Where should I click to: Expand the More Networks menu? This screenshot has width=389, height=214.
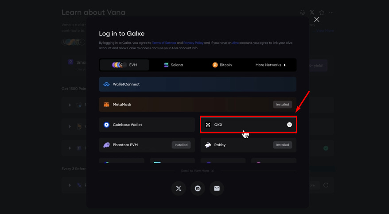point(271,65)
